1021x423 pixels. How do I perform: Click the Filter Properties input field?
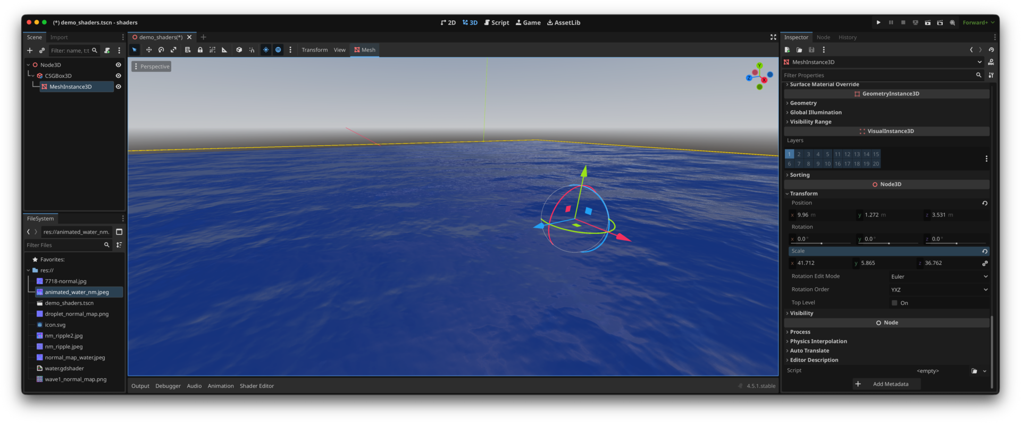[x=884, y=75]
